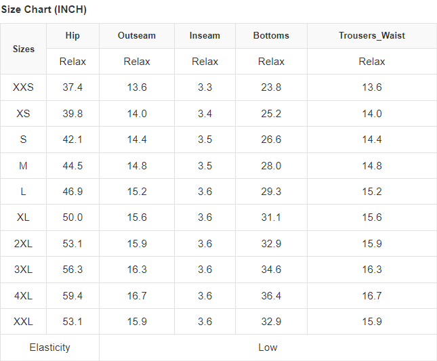Select the Trousers_Waist column header
The width and height of the screenshot is (437, 361).
[371, 35]
